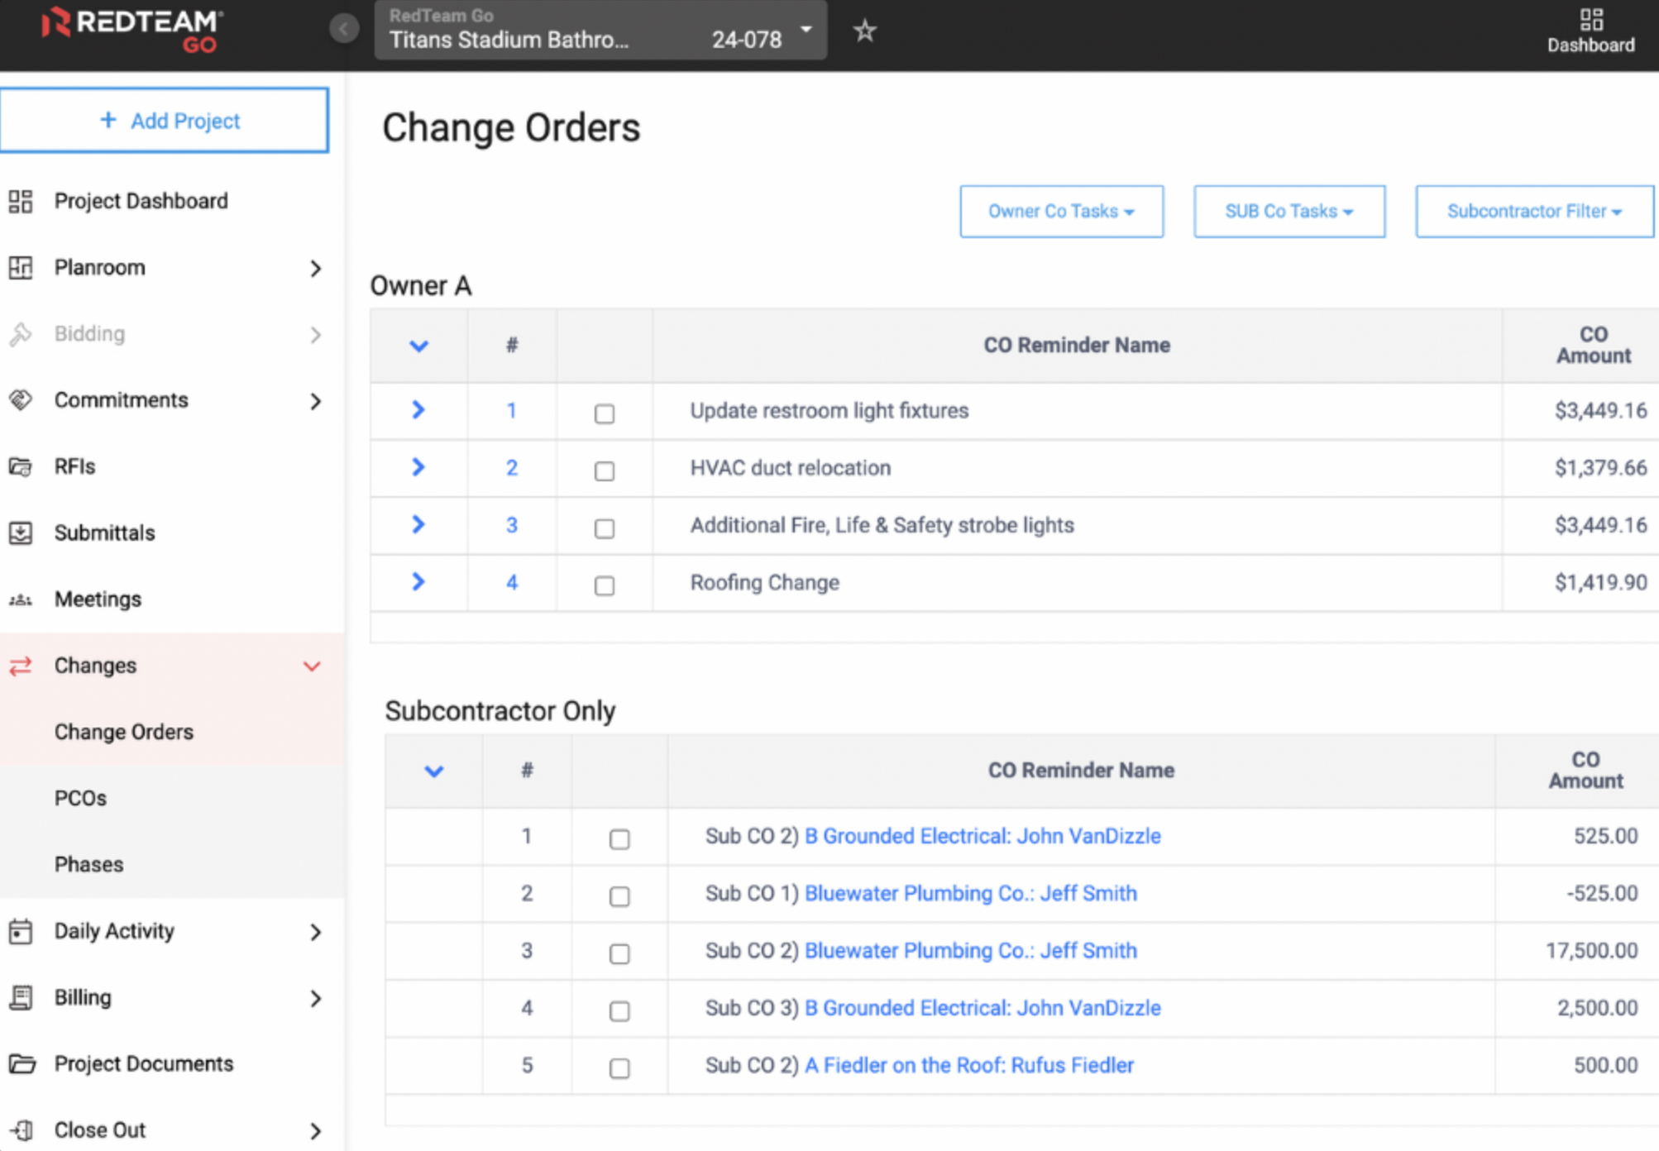Click the Commitments handshake icon
This screenshot has width=1659, height=1151.
point(21,400)
